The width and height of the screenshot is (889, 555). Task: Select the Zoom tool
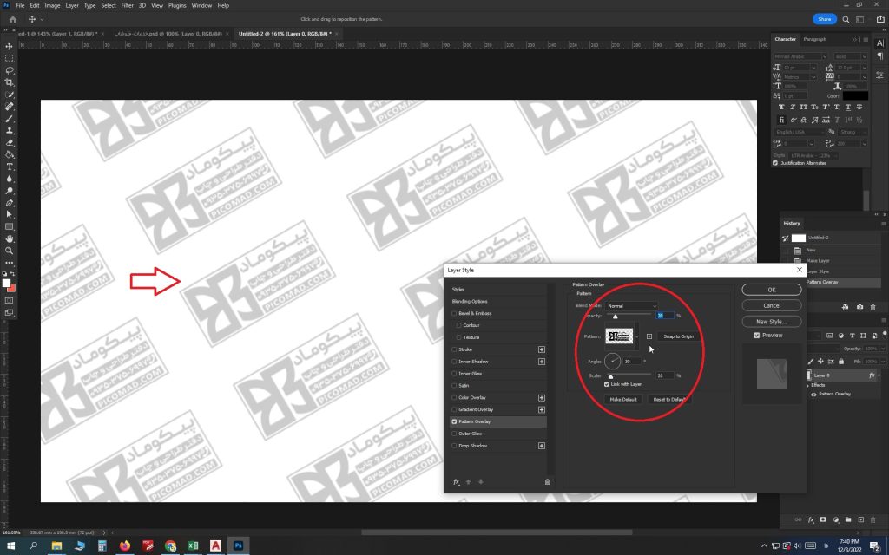coord(9,251)
